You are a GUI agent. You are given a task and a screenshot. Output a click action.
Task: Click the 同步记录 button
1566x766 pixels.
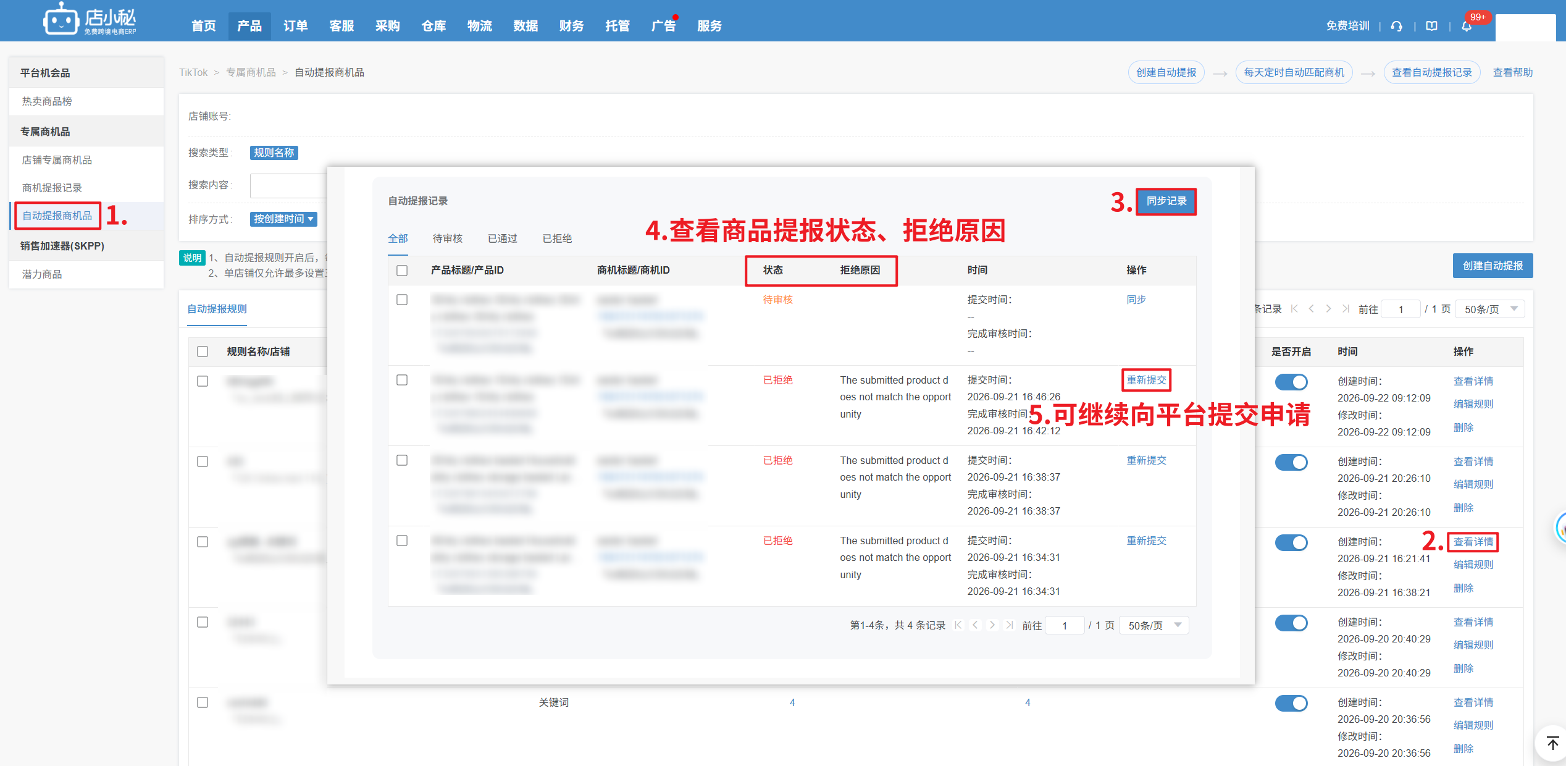1166,201
